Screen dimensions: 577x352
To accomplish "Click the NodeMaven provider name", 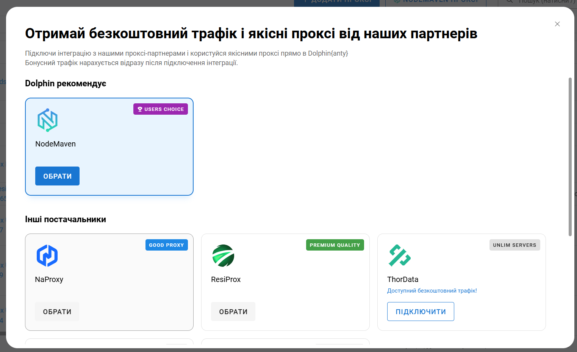I will tap(55, 144).
